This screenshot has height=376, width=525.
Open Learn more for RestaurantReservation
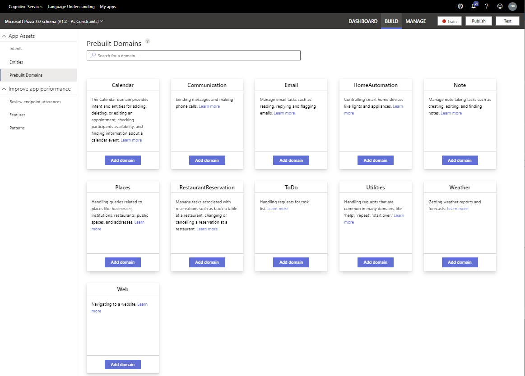[x=207, y=229]
